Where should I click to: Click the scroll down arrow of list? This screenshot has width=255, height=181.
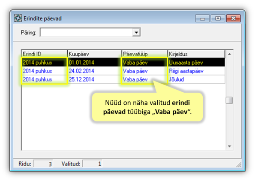click(229, 146)
